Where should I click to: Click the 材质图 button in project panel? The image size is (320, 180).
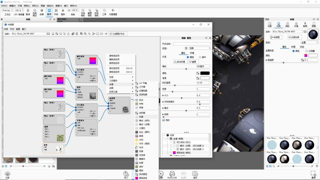[276, 37]
